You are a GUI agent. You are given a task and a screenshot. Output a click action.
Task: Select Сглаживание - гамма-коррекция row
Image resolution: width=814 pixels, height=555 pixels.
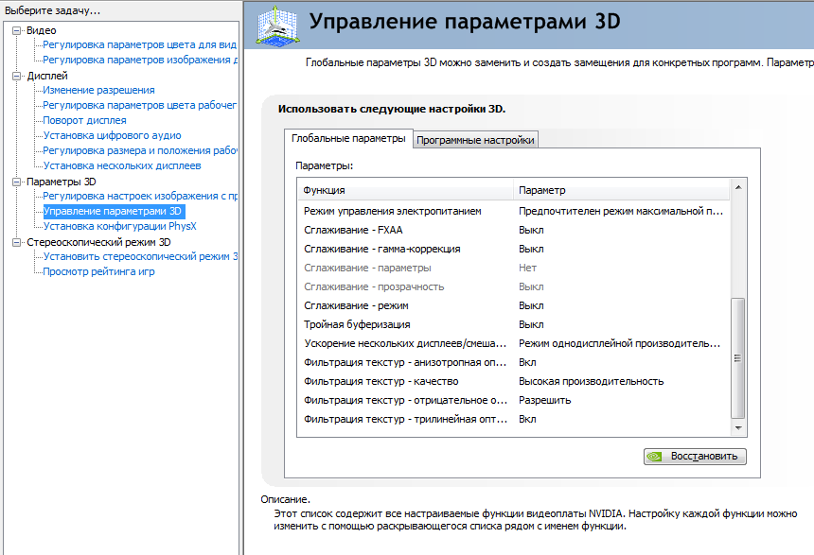[513, 249]
